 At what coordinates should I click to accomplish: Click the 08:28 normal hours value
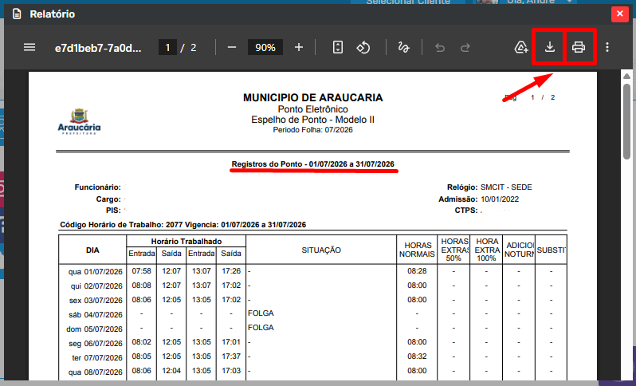pyautogui.click(x=417, y=270)
